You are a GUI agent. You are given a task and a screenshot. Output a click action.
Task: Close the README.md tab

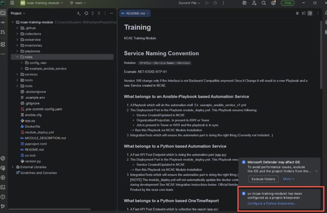tap(148, 13)
